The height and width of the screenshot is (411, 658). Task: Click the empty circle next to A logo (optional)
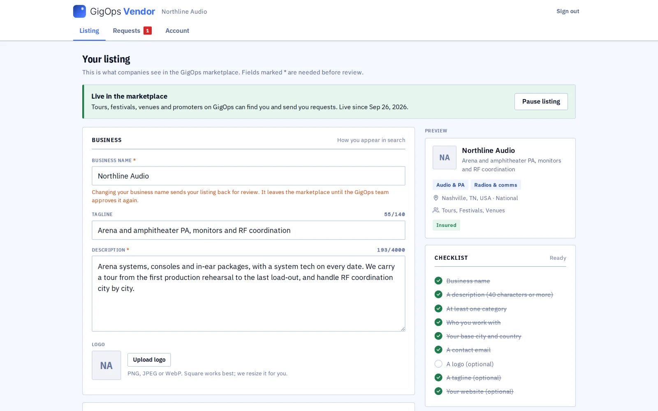[x=438, y=364]
